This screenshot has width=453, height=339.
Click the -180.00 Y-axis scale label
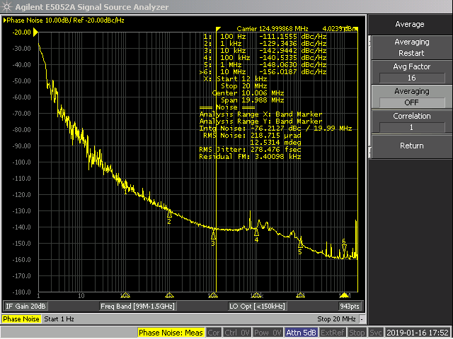[21, 292]
